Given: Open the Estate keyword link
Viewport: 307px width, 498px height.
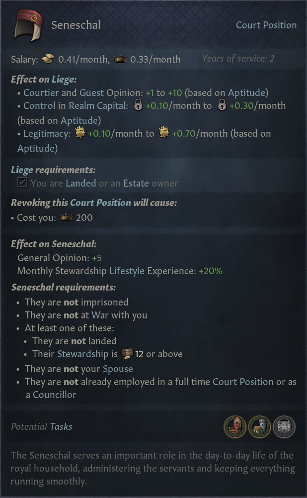Looking at the screenshot, I should (x=136, y=183).
